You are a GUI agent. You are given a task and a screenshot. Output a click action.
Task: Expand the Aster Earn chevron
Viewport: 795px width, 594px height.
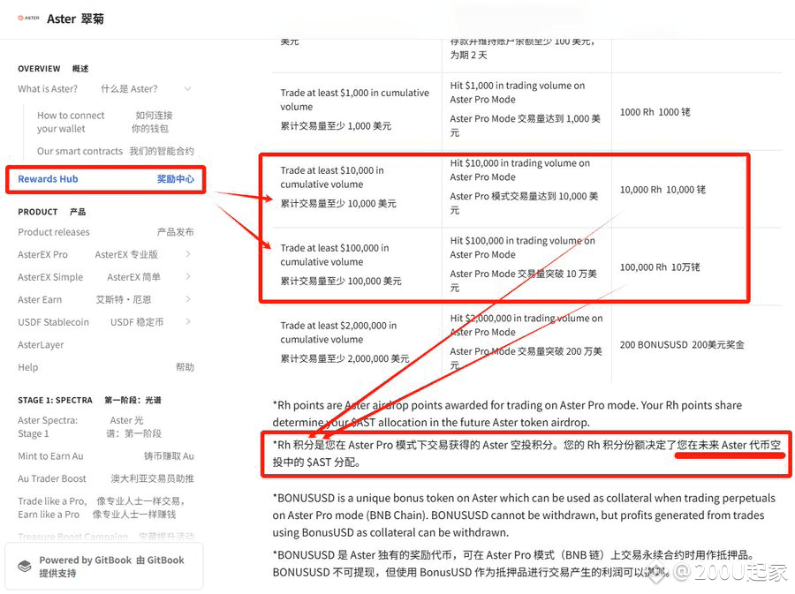[188, 300]
